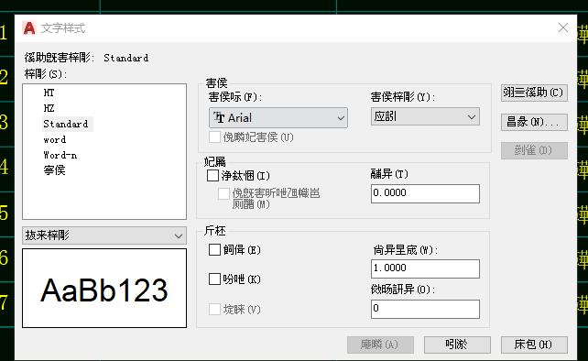Toggle the (K) backwards checkbox
588x361 pixels.
(214, 279)
